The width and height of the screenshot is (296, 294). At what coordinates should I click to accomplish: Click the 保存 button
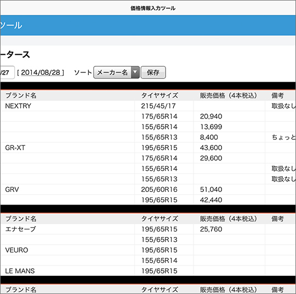pyautogui.click(x=153, y=72)
